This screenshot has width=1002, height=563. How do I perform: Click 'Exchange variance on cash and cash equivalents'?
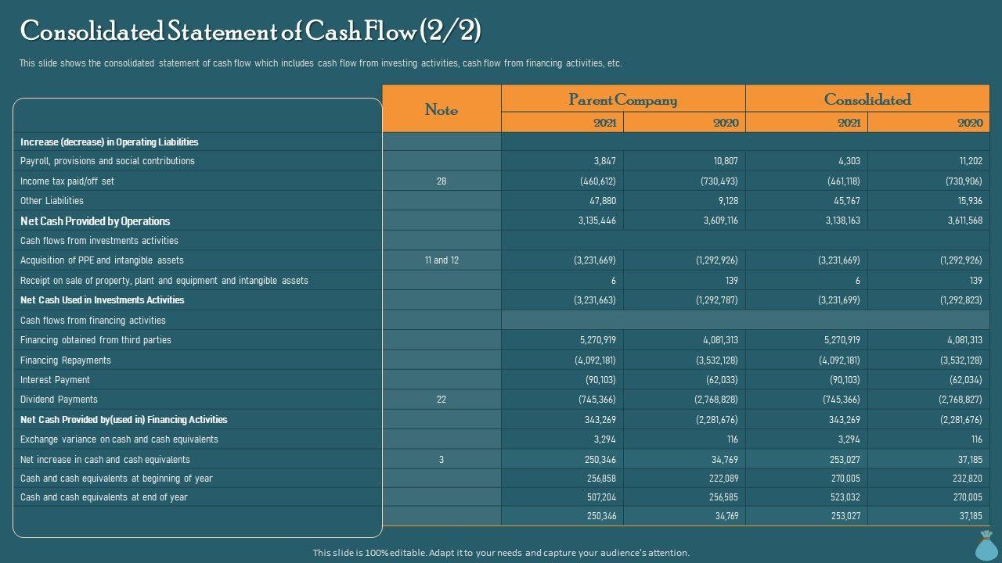(119, 439)
